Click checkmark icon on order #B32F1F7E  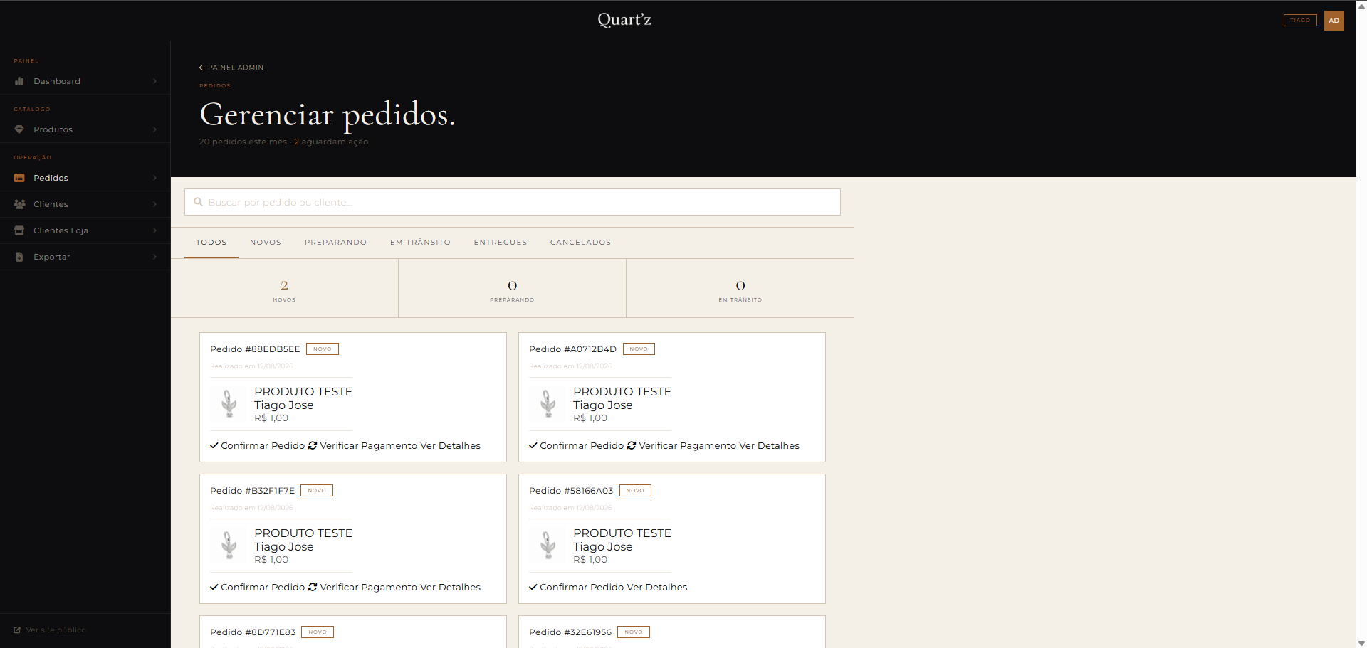pyautogui.click(x=214, y=587)
